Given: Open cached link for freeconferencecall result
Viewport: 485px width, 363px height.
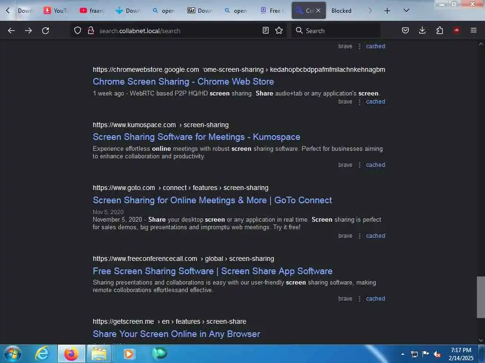Looking at the screenshot, I should tap(376, 299).
